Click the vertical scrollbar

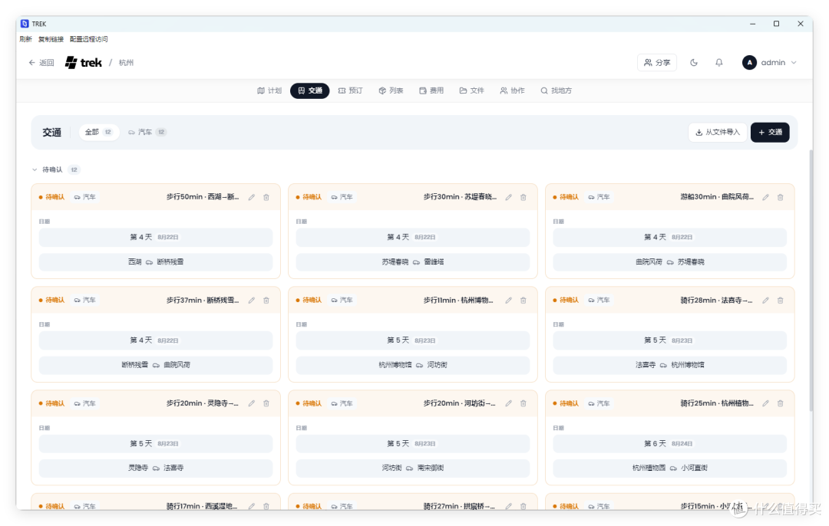pos(811,280)
